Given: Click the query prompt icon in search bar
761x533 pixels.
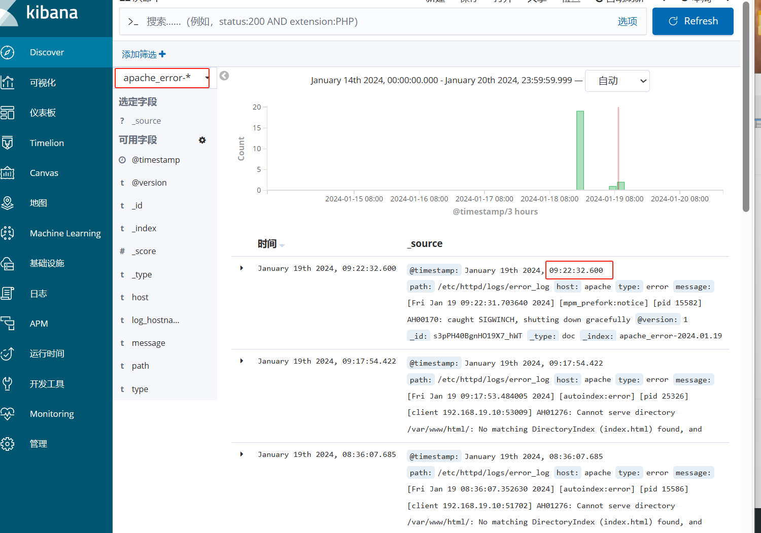Looking at the screenshot, I should coord(133,21).
